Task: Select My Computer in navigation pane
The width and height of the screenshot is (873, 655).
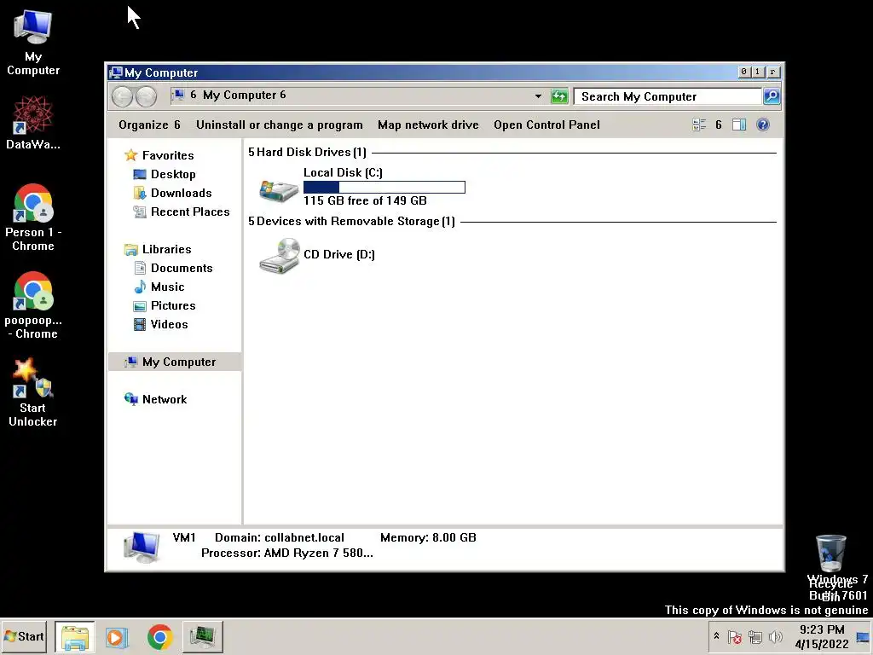Action: (175, 362)
